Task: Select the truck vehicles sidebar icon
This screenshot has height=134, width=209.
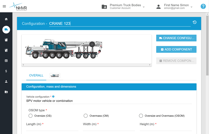Action: coord(6,30)
